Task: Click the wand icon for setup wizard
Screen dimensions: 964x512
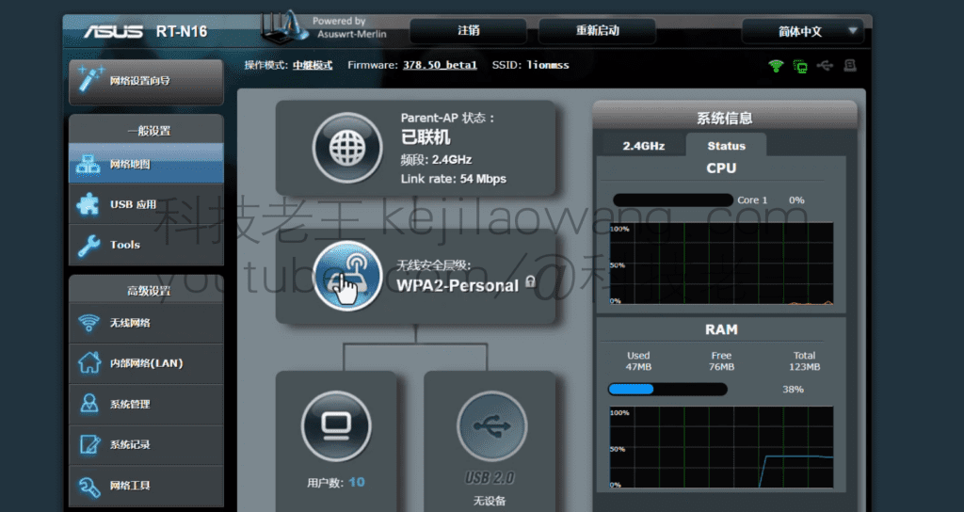Action: coord(91,80)
